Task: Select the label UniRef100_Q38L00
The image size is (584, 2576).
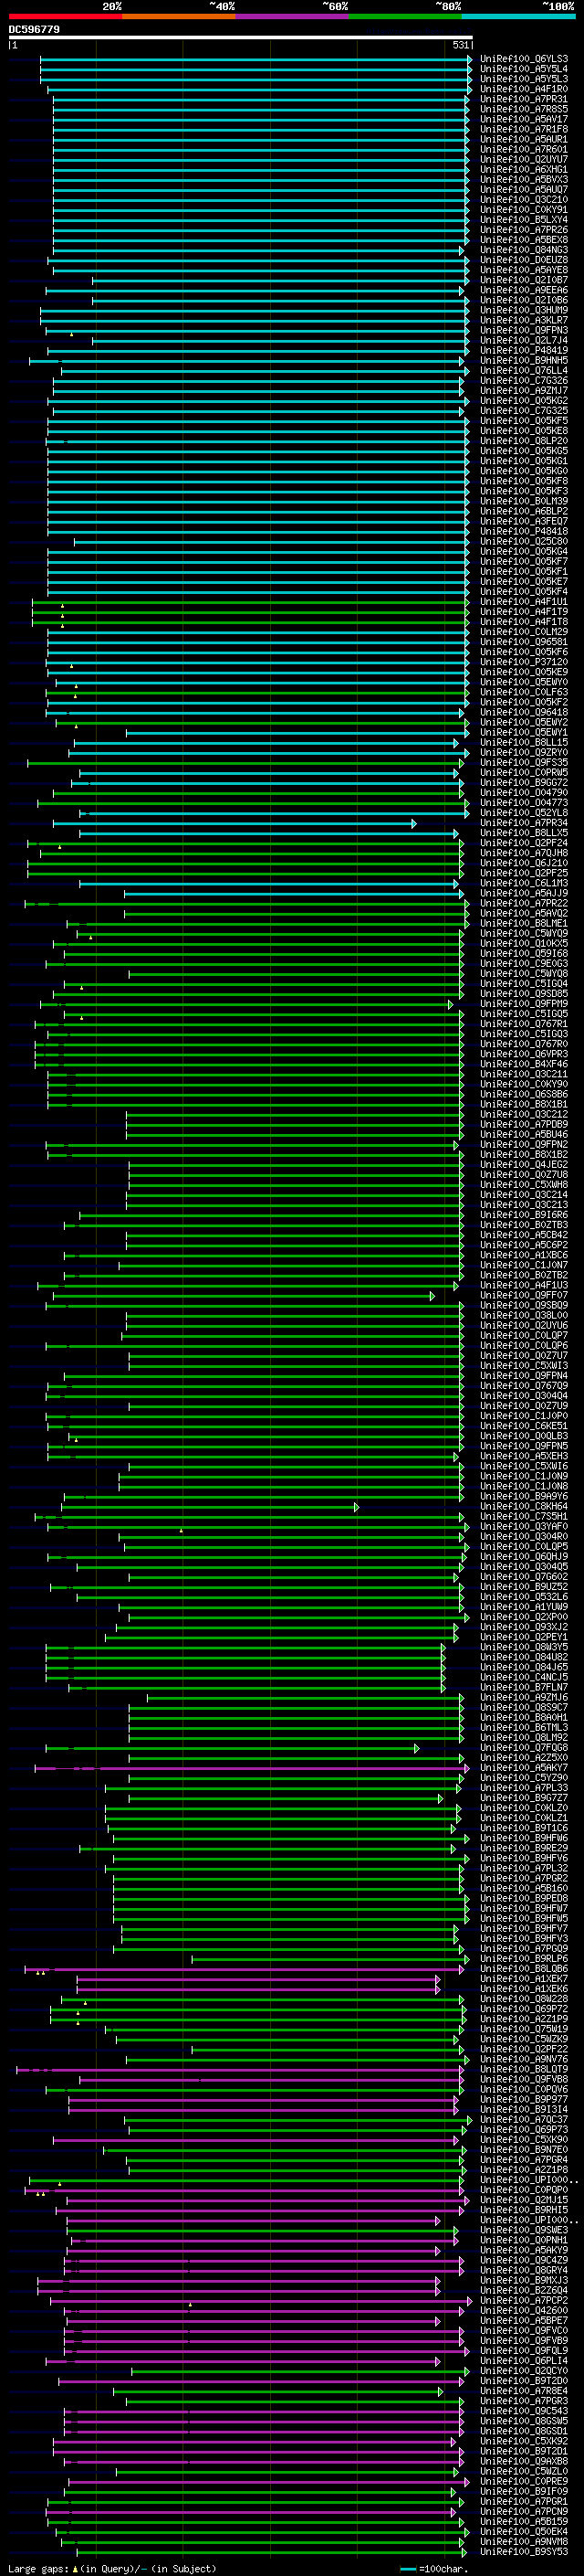Action: [x=523, y=1316]
